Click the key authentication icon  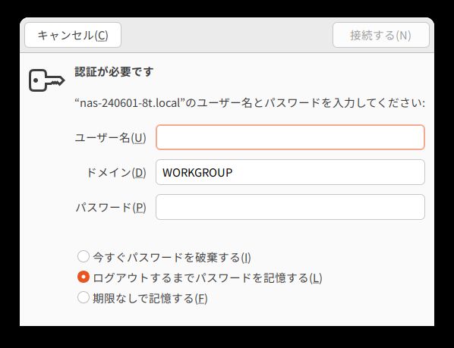click(47, 80)
